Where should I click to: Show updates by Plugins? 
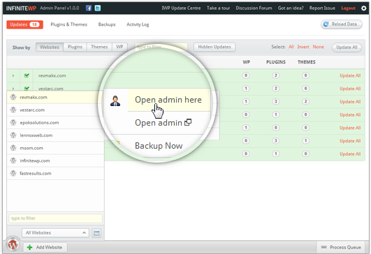click(x=75, y=47)
